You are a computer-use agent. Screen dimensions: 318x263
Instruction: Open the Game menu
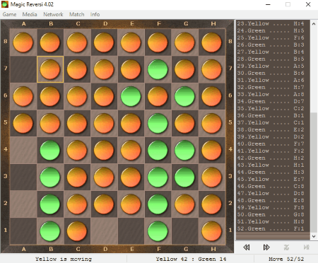(9, 14)
